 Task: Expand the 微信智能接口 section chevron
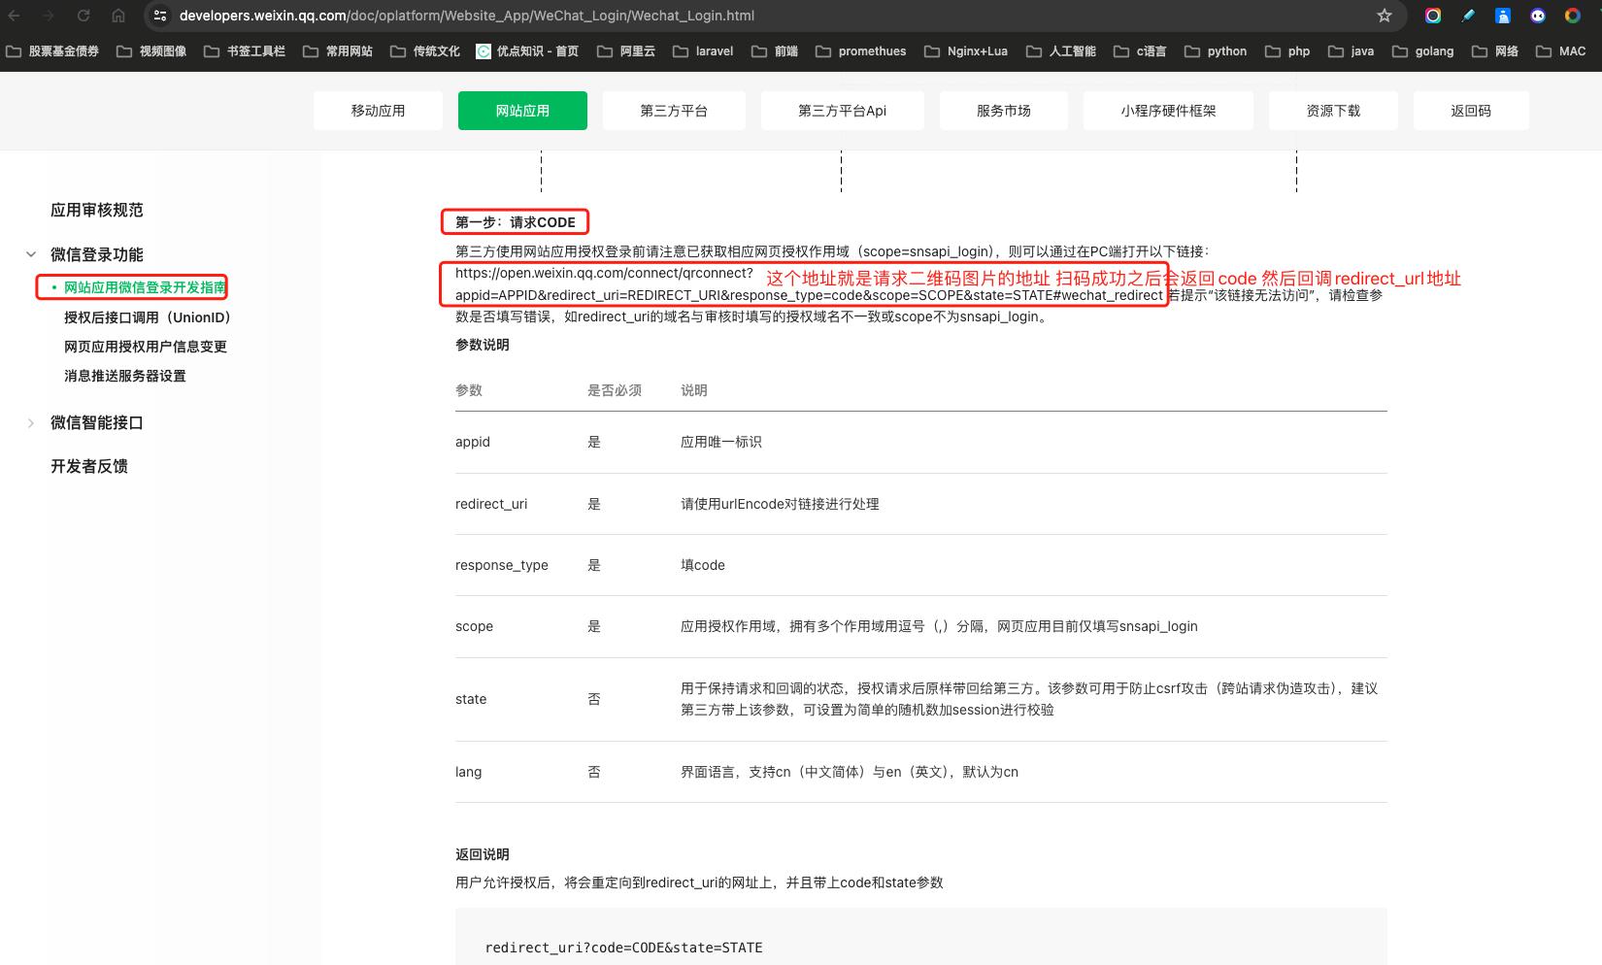31,422
